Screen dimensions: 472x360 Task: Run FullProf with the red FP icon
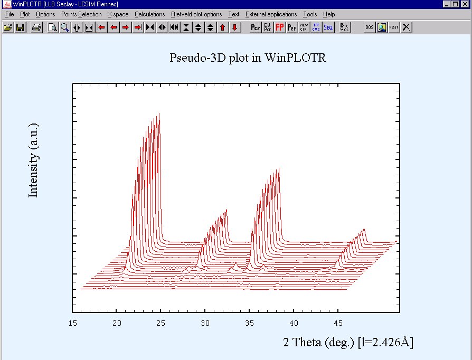tap(280, 27)
